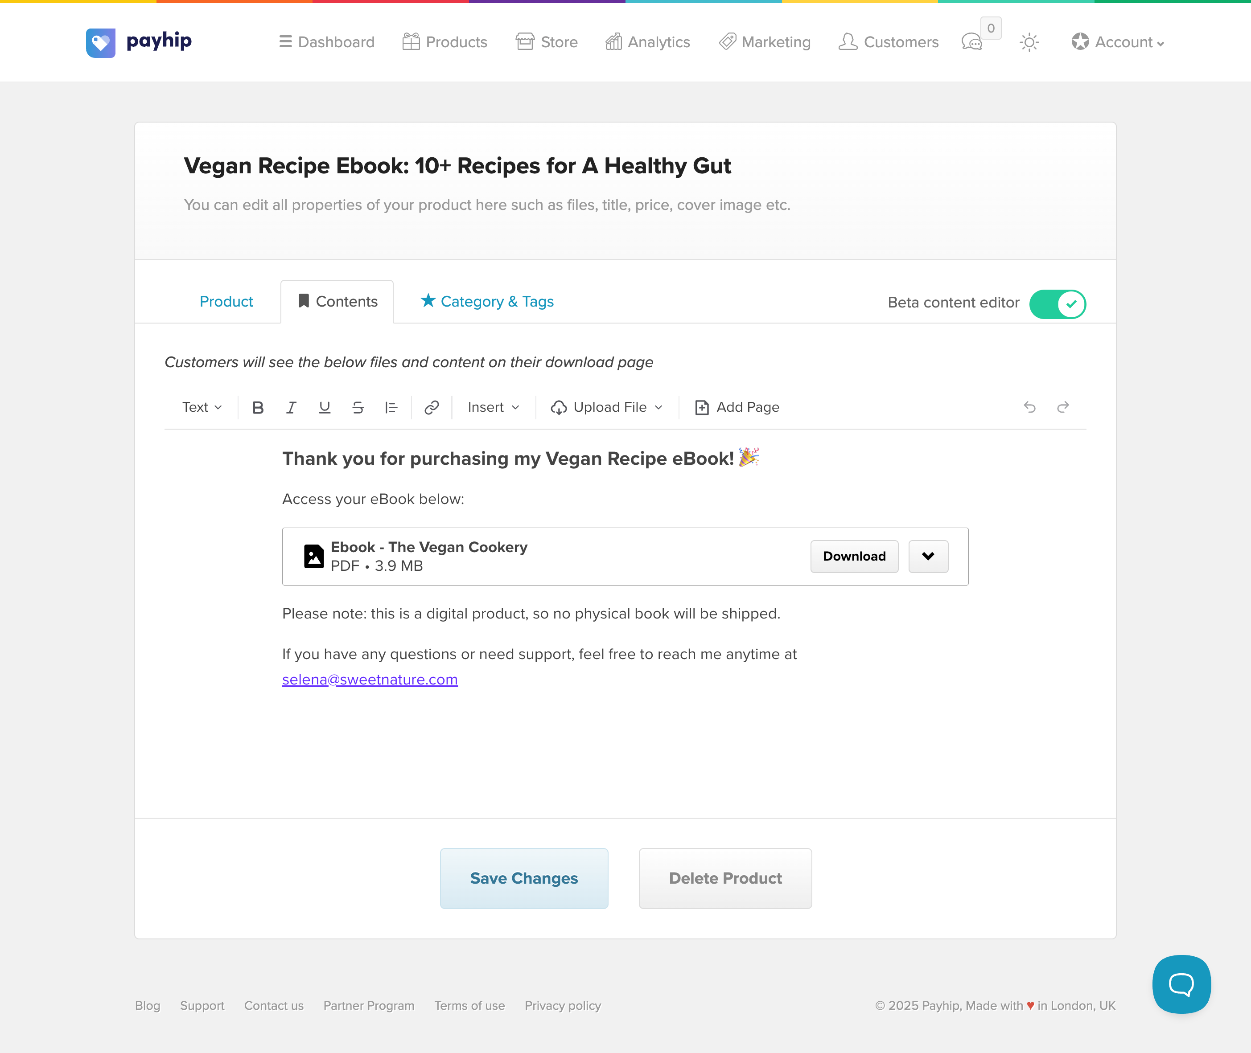Open the messages chat icon
This screenshot has height=1053, width=1251.
point(971,42)
